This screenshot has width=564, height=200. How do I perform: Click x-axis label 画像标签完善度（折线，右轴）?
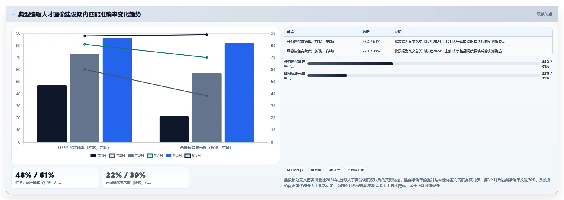pos(205,148)
